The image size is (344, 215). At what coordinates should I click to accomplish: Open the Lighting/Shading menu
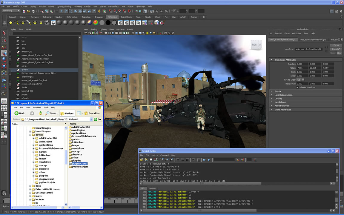tap(64, 7)
